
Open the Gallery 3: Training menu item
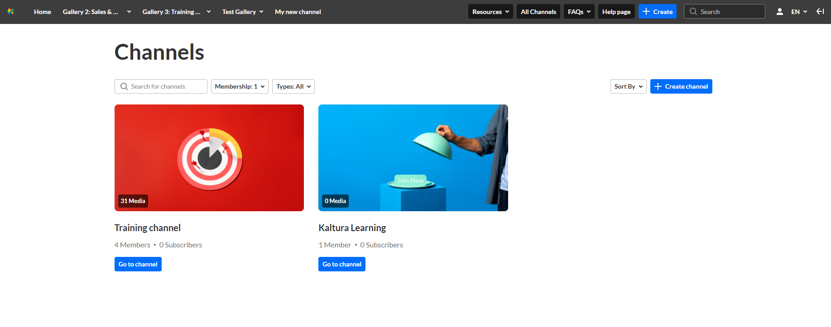(171, 12)
